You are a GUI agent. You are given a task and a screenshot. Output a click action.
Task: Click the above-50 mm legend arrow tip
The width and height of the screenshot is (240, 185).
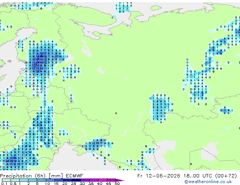(x=120, y=180)
